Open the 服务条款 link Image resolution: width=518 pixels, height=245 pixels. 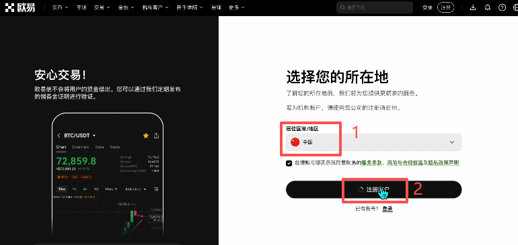[x=371, y=163]
